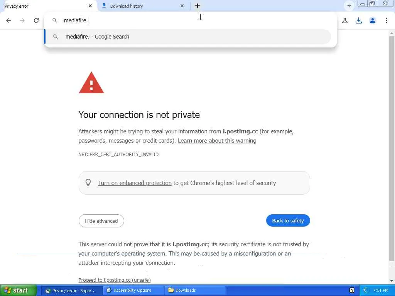Collapse details with Hide advanced button
Screen dimensions: 395x296
click(x=101, y=221)
